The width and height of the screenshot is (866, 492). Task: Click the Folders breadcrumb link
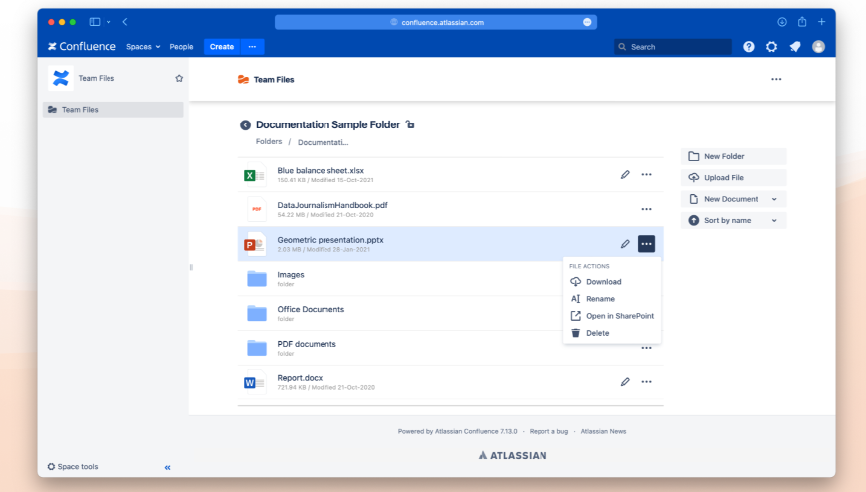tap(269, 142)
